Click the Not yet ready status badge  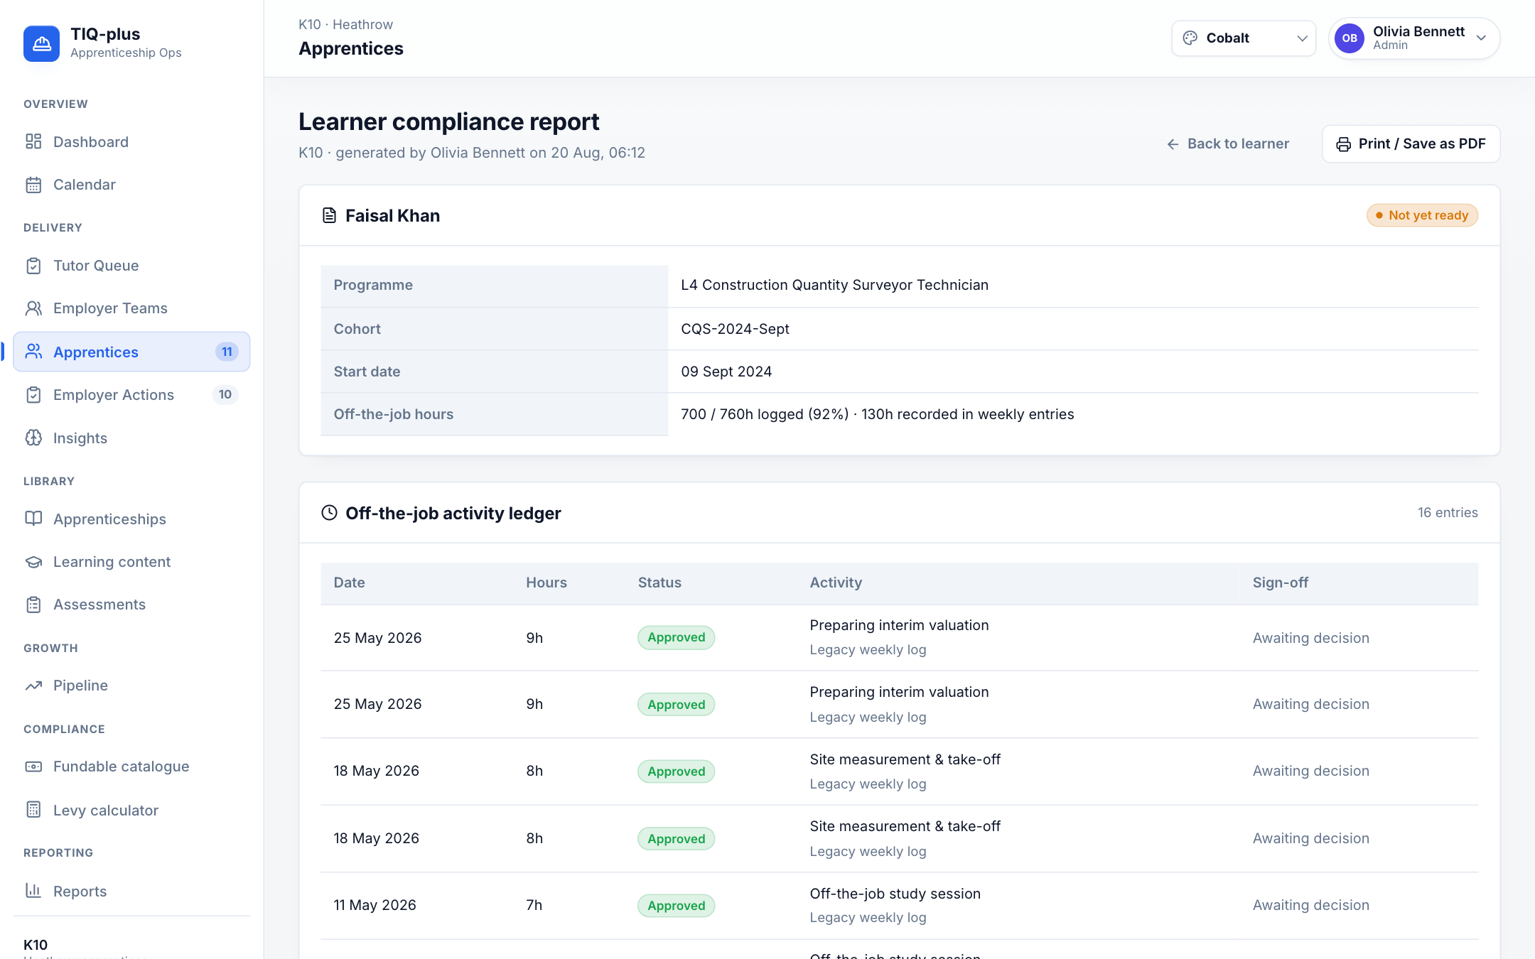pyautogui.click(x=1422, y=215)
